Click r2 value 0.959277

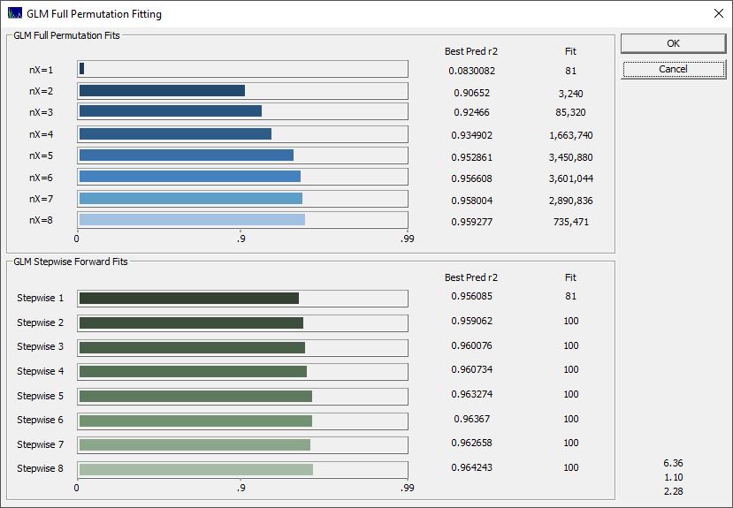(471, 222)
